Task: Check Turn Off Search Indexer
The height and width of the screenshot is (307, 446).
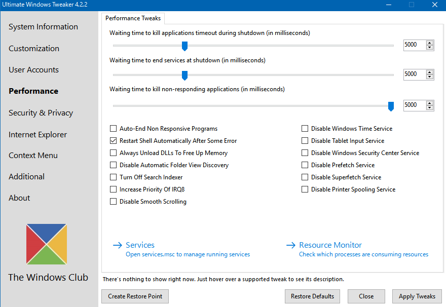Action: (x=114, y=177)
